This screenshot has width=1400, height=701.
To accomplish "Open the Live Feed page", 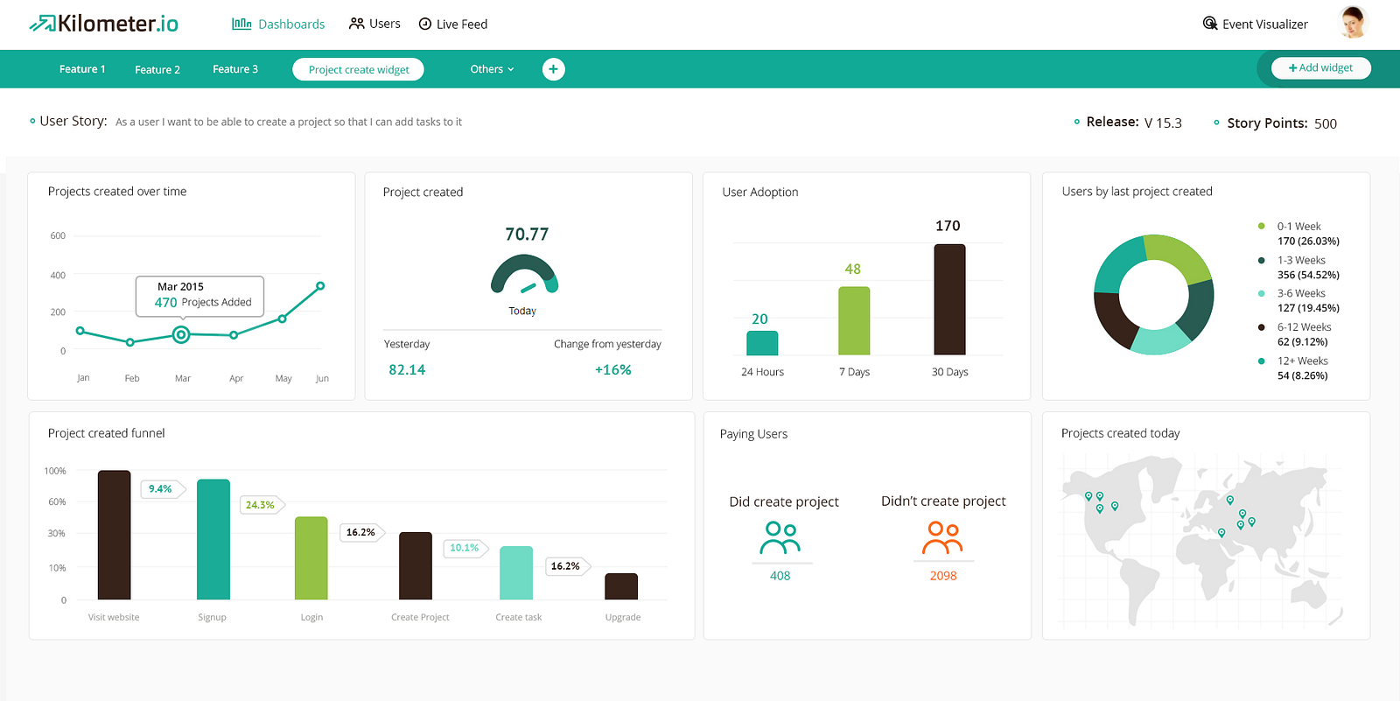I will pos(453,24).
